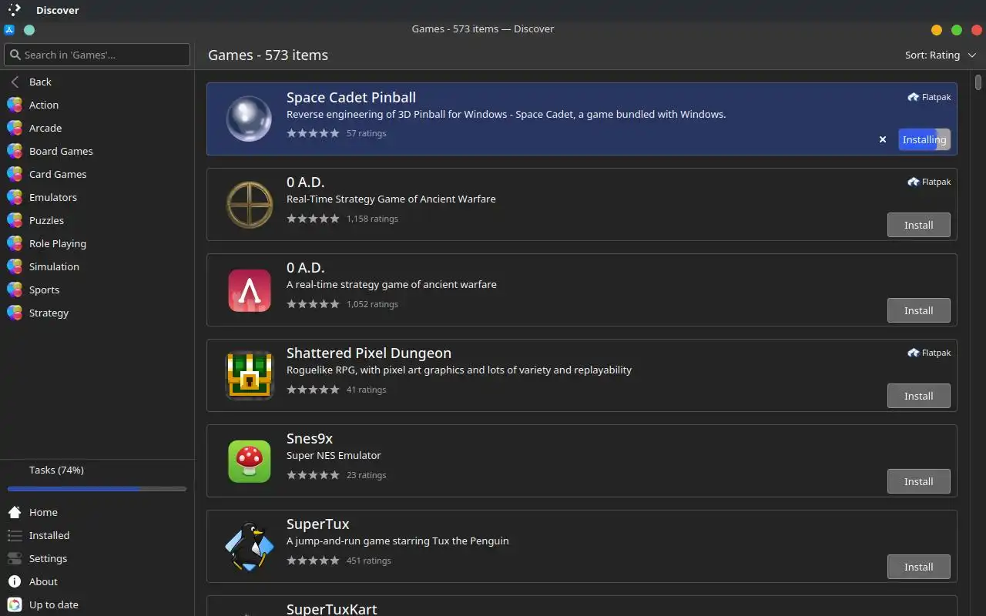986x616 pixels.
Task: Focus the Search in 'Games' field
Action: pos(97,55)
